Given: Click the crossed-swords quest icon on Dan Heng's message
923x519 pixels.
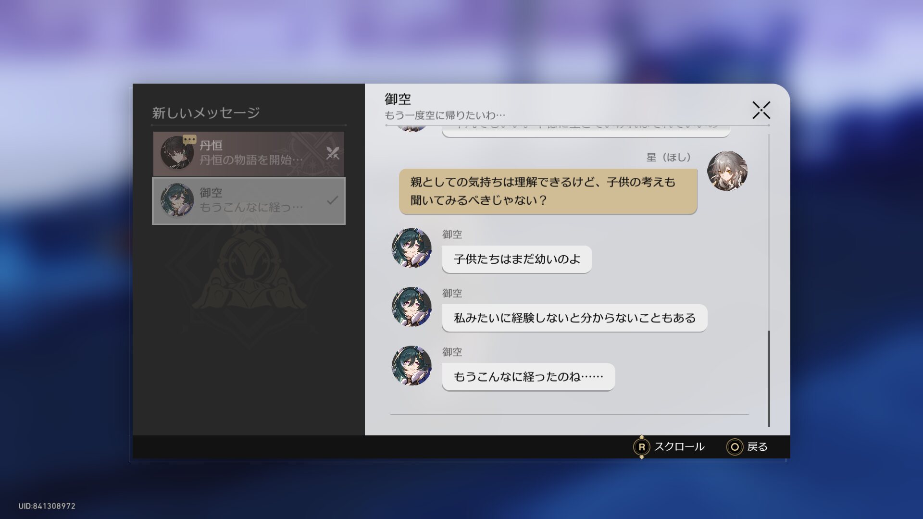Looking at the screenshot, I should 333,153.
